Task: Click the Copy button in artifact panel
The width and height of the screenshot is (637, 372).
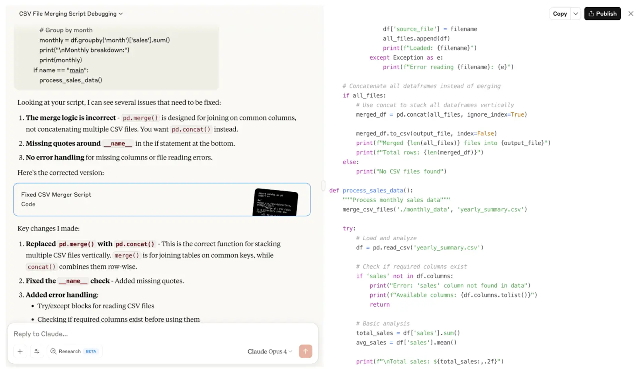Action: pyautogui.click(x=560, y=14)
